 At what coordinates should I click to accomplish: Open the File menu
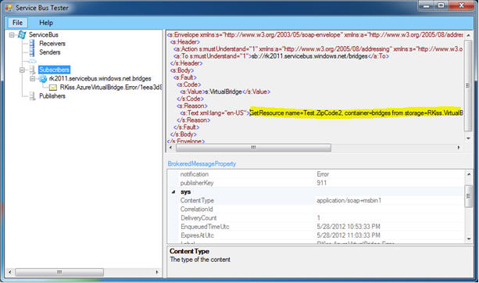click(x=17, y=23)
